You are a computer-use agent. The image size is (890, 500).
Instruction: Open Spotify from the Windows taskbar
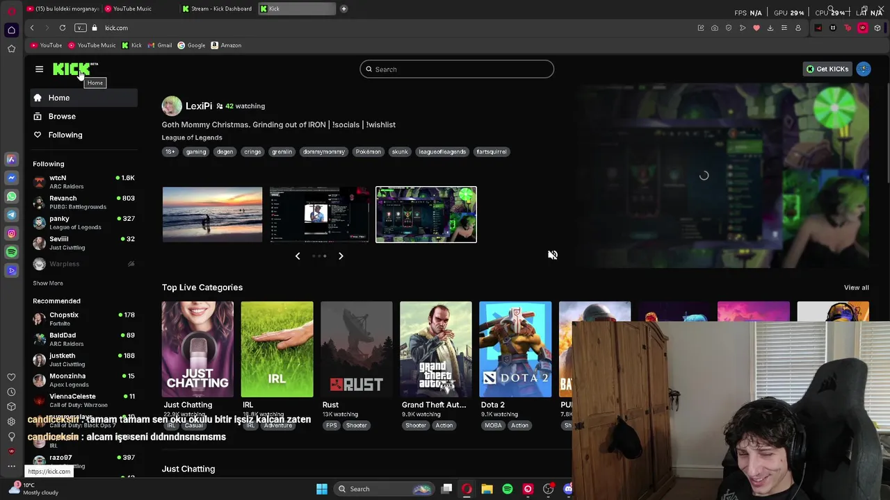pyautogui.click(x=508, y=489)
